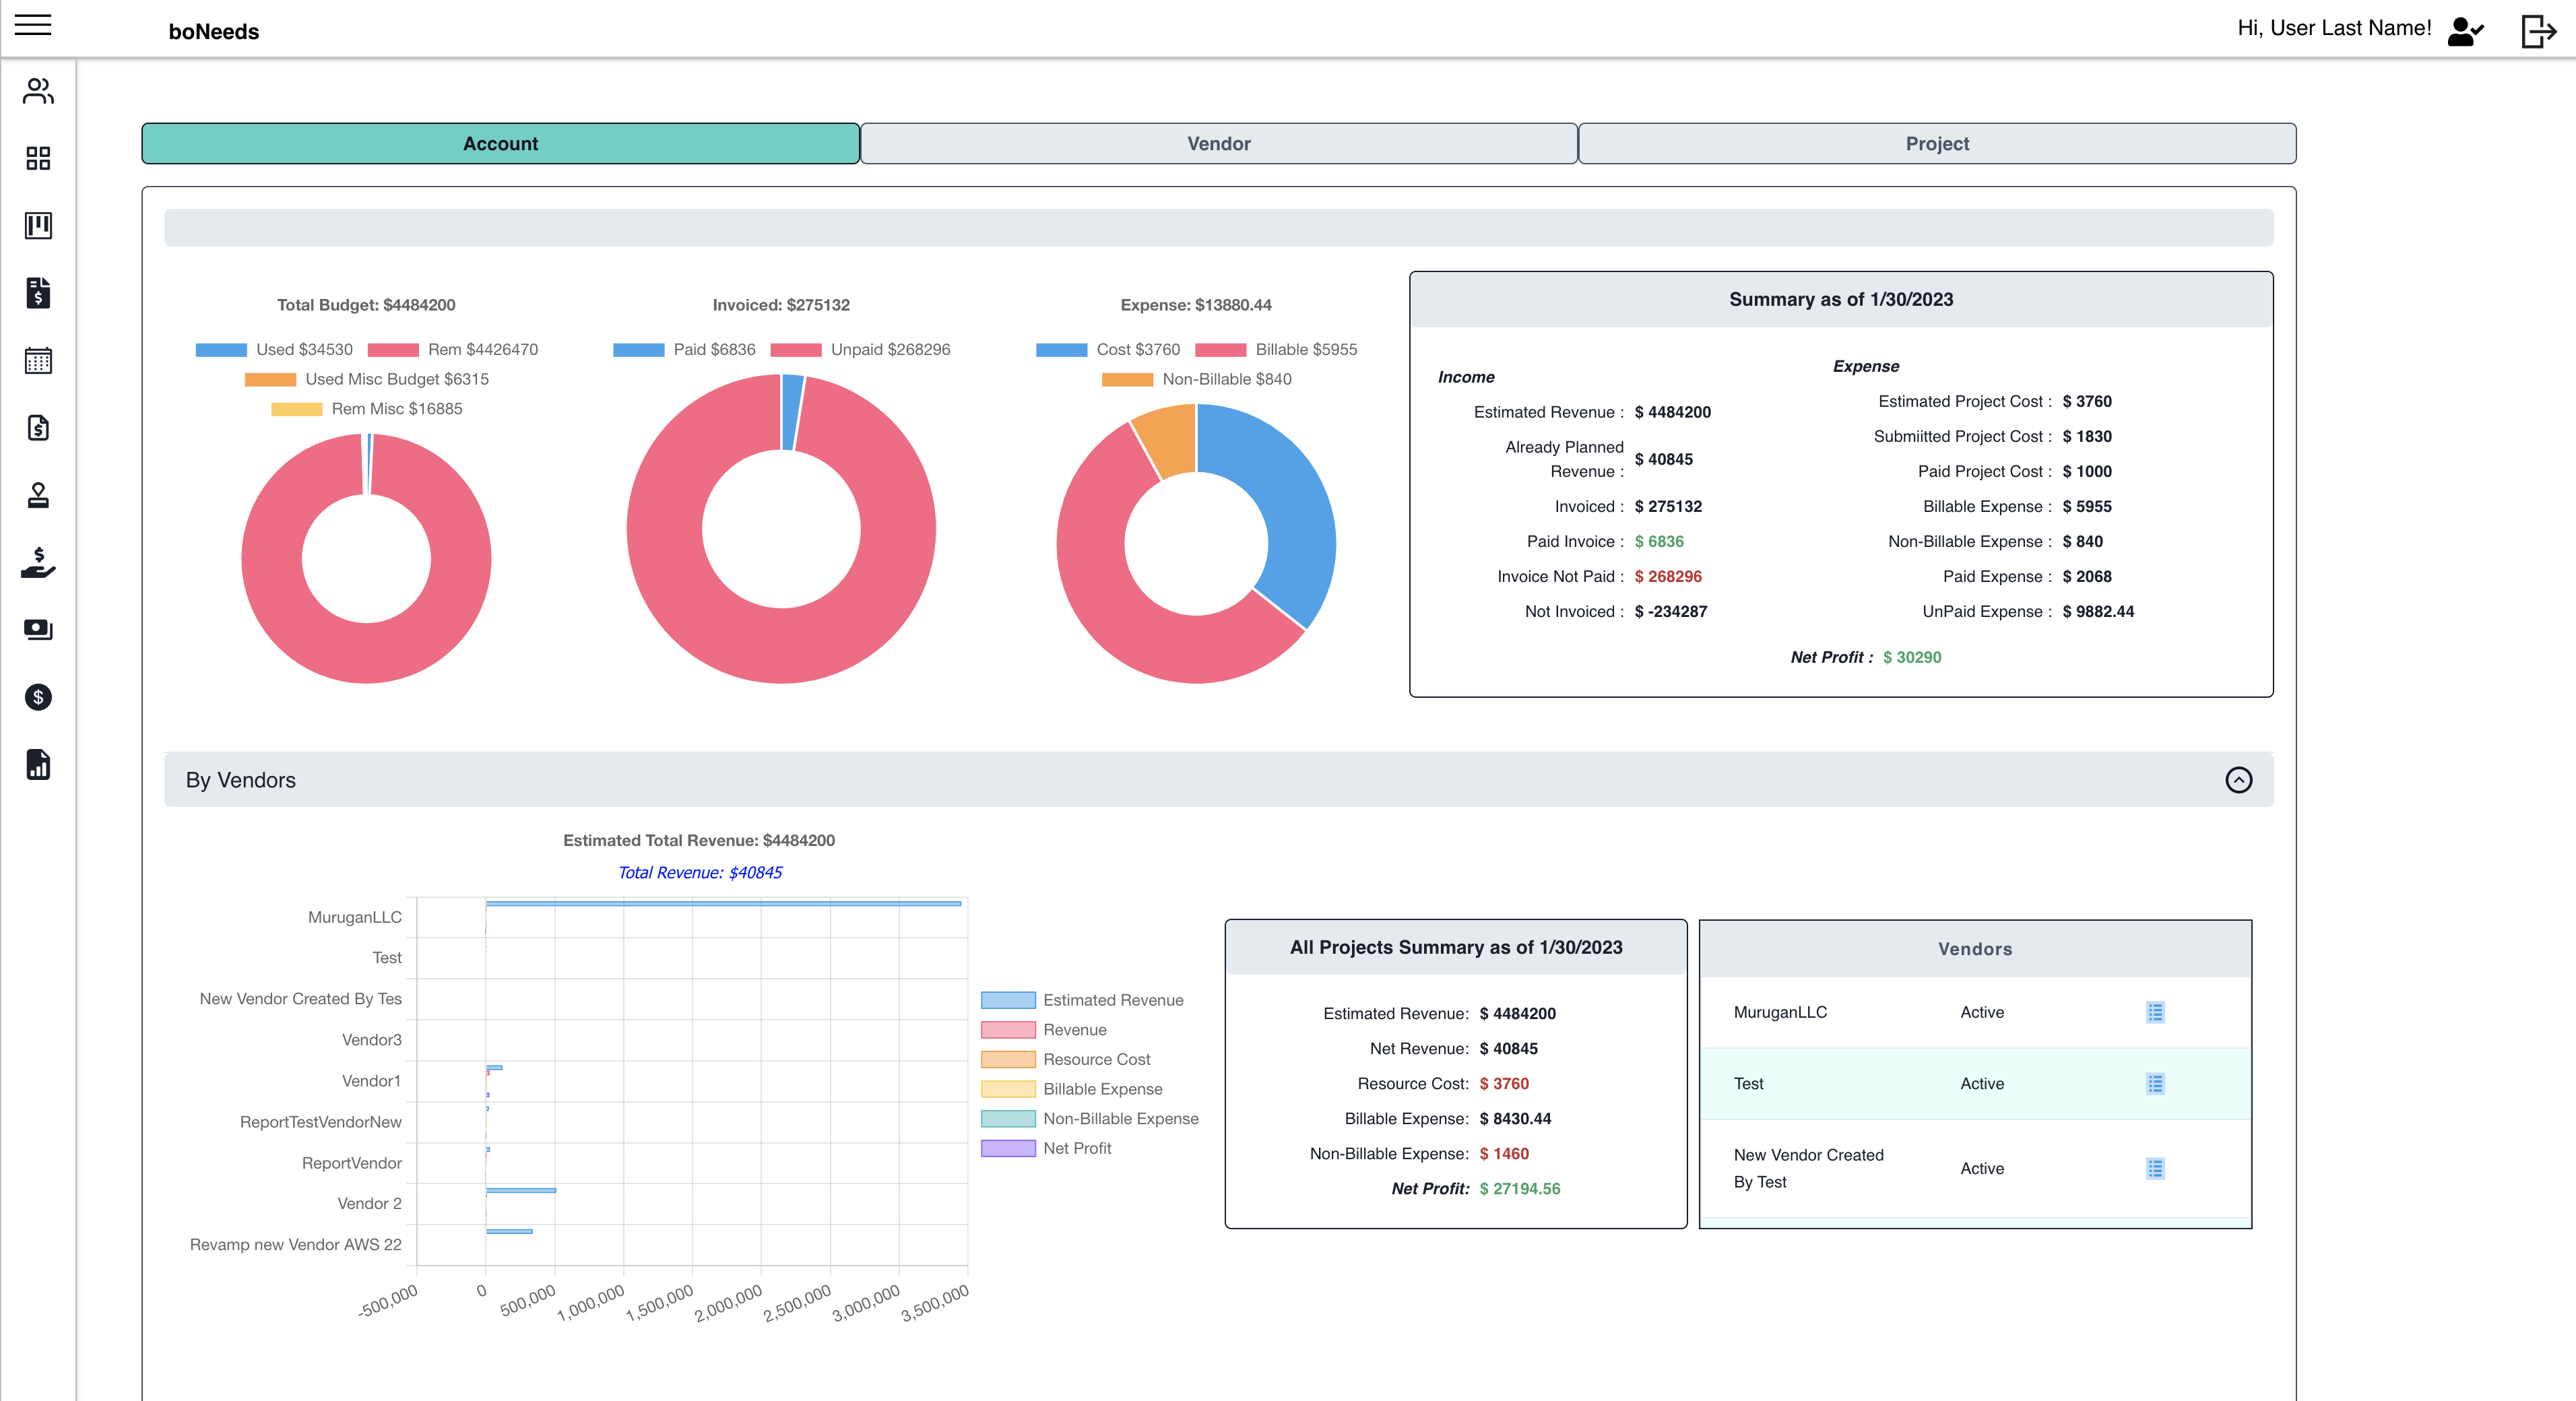Toggle Used $34530 legend item
The image size is (2576, 1401).
[x=275, y=349]
